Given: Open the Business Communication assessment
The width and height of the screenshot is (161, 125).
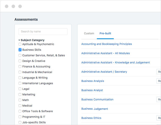Looking at the screenshot, I should coord(97,99).
